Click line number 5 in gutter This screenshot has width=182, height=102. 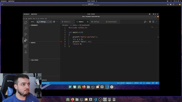pyautogui.click(x=65, y=37)
